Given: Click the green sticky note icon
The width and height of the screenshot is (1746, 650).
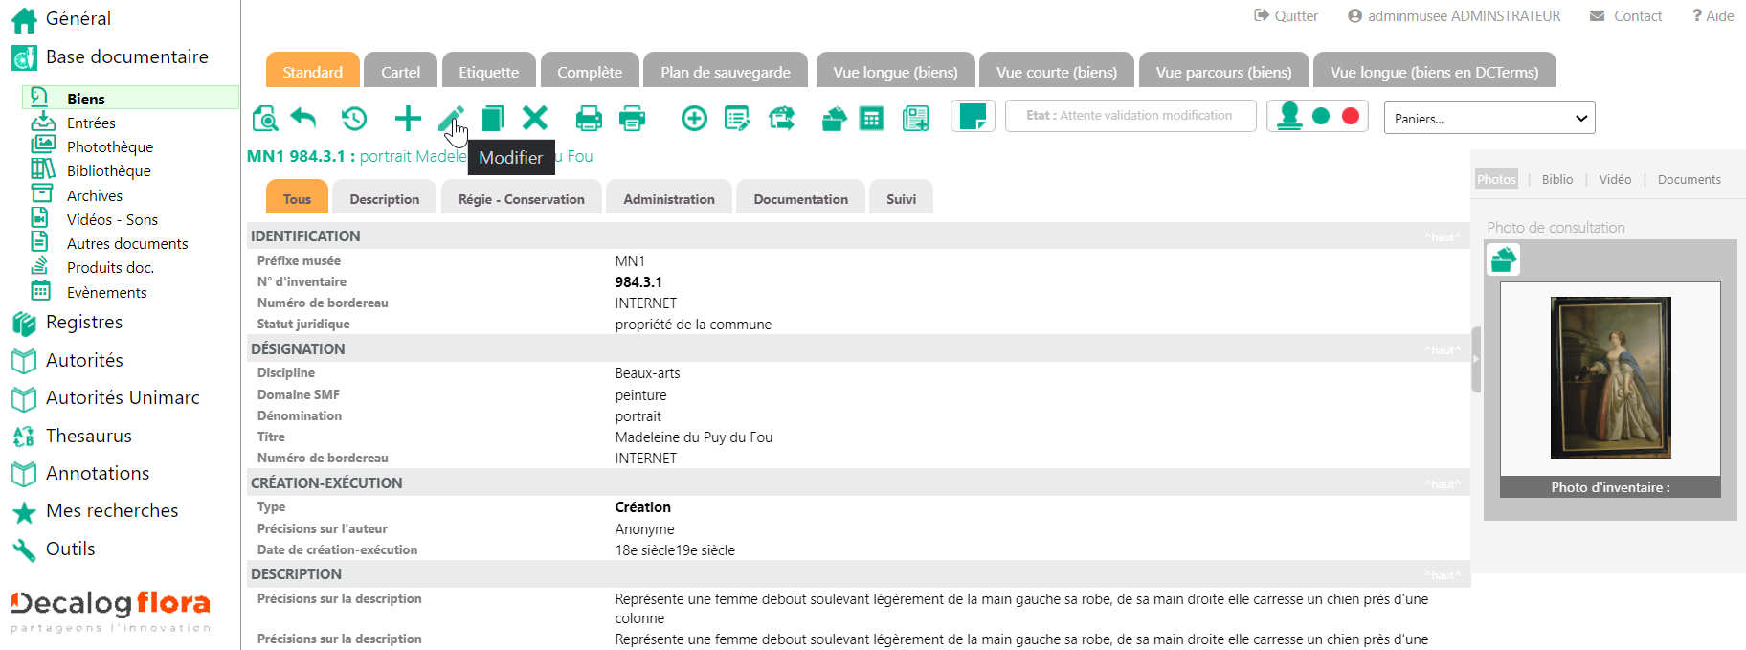Looking at the screenshot, I should click(x=973, y=116).
